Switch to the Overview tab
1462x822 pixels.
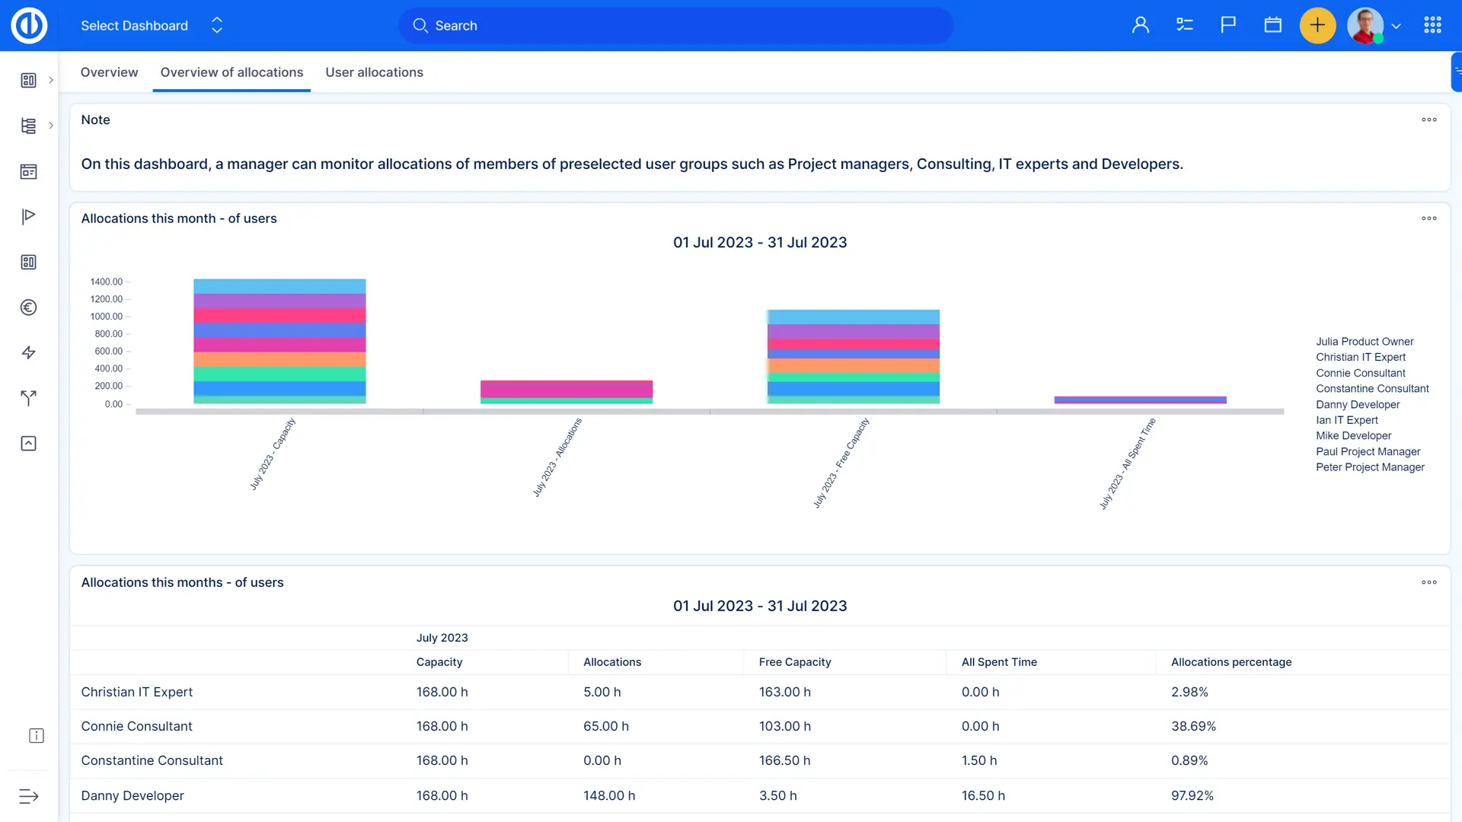(x=109, y=72)
